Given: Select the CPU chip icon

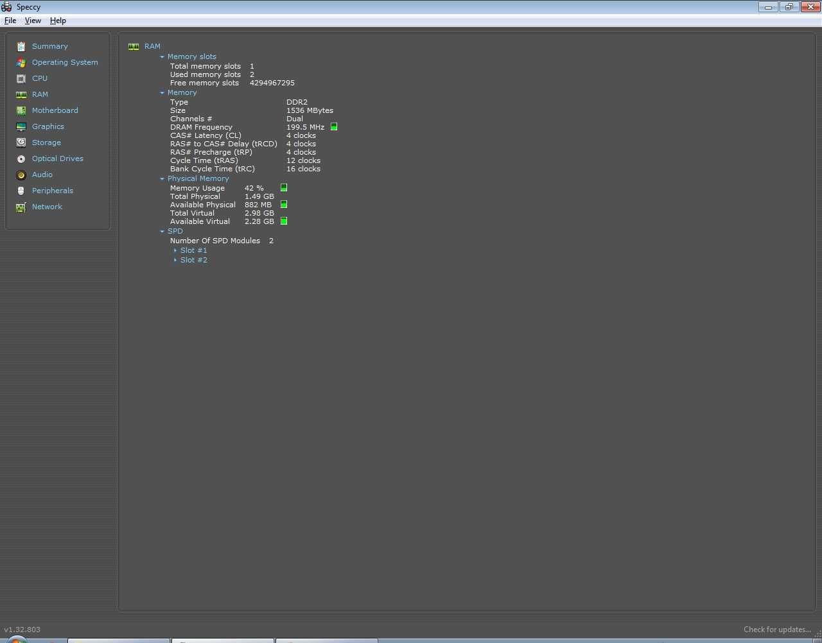Looking at the screenshot, I should [21, 78].
